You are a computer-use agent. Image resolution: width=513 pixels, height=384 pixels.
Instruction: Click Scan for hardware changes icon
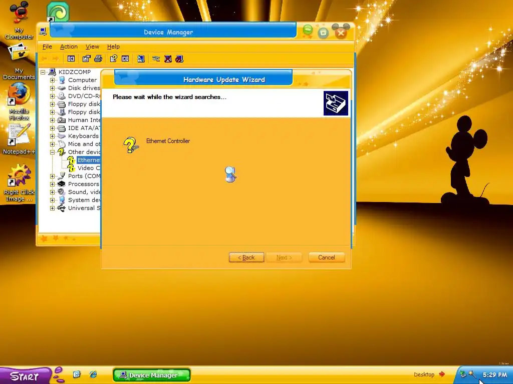pos(141,59)
